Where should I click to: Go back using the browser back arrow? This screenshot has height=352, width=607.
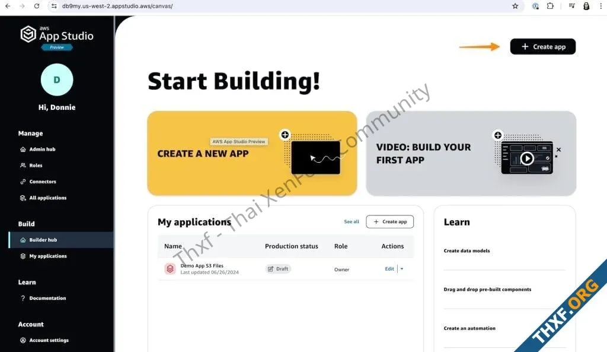coord(8,6)
